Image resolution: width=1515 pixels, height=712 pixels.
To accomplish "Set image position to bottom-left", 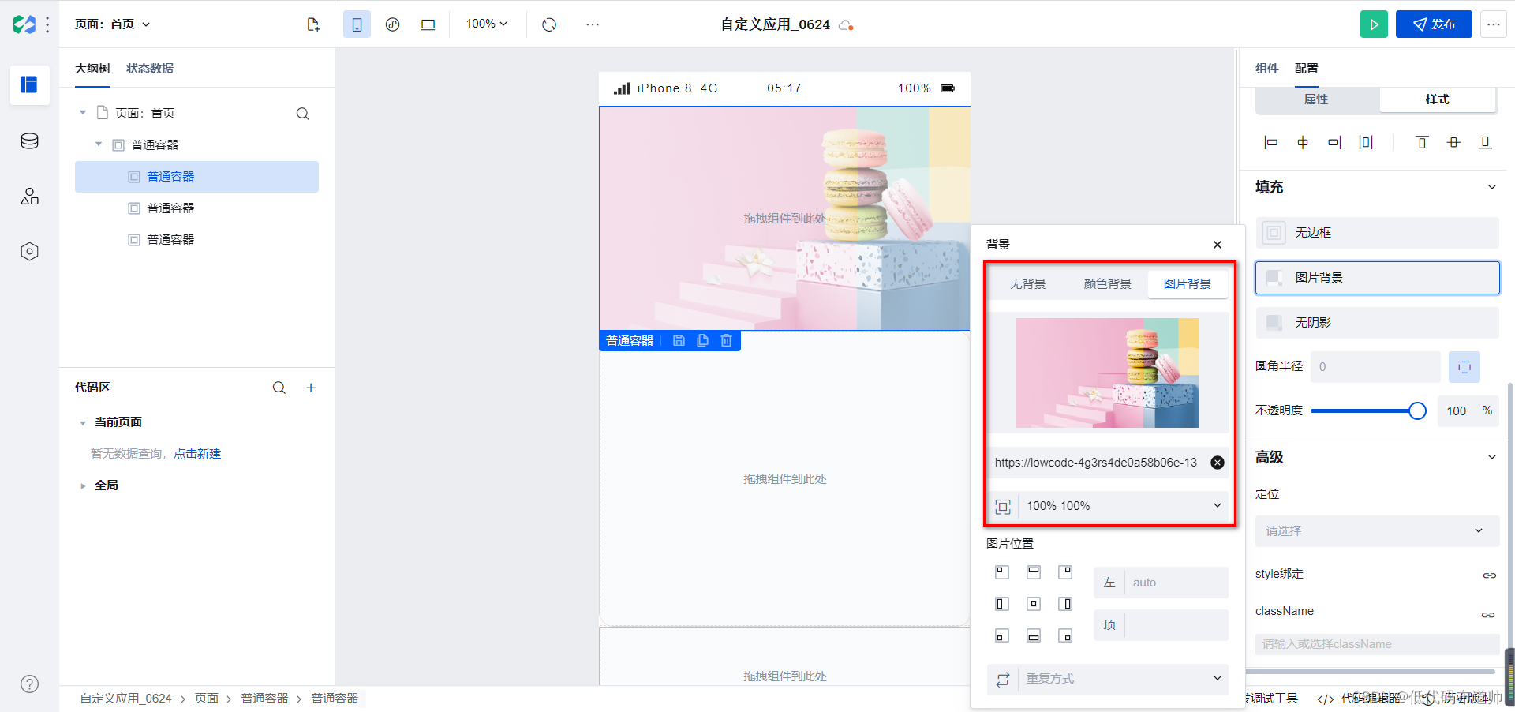I will 1002,635.
